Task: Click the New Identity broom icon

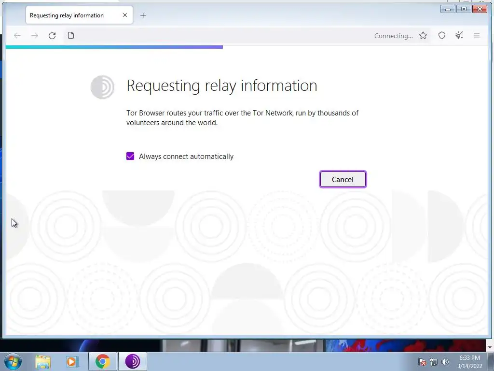Action: click(459, 35)
